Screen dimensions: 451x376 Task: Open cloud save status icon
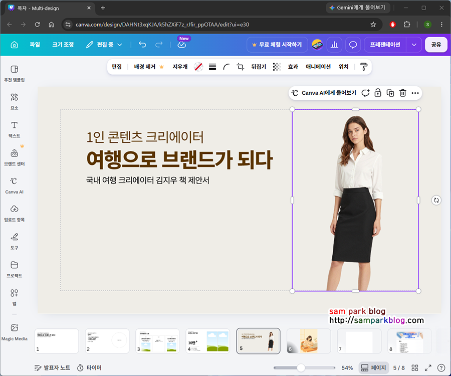[182, 45]
